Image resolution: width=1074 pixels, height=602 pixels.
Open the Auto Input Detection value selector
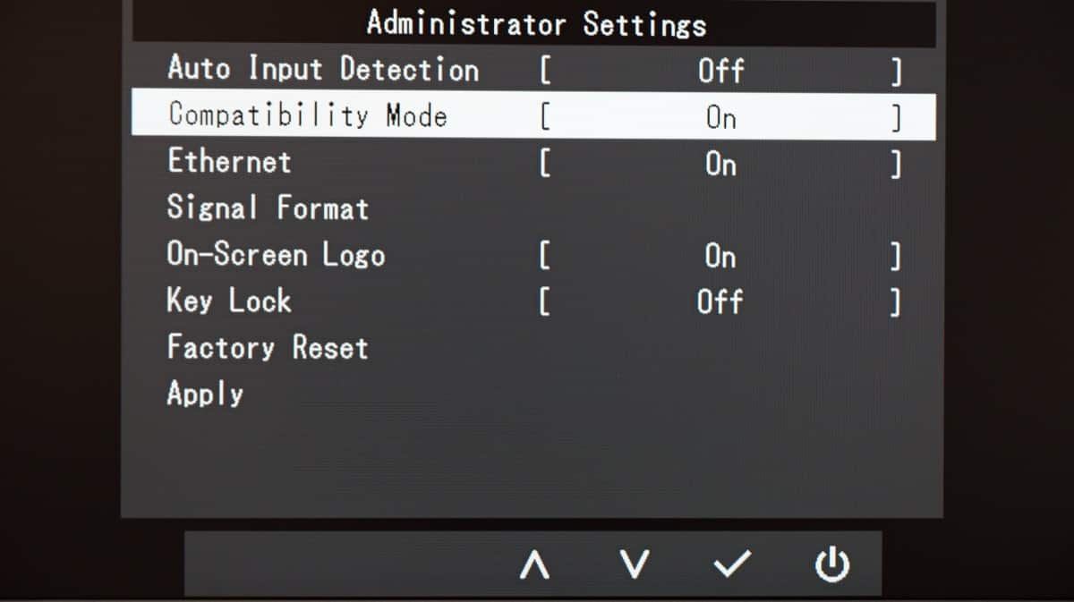720,70
